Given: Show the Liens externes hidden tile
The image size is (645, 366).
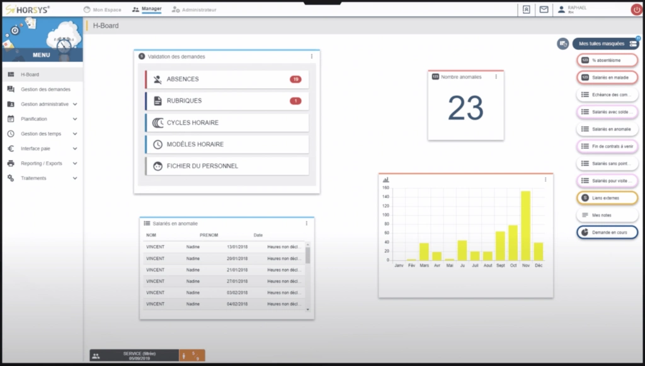Looking at the screenshot, I should click(x=607, y=198).
